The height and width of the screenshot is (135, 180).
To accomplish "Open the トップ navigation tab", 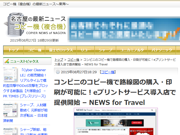I will pyautogui.click(x=14, y=50).
